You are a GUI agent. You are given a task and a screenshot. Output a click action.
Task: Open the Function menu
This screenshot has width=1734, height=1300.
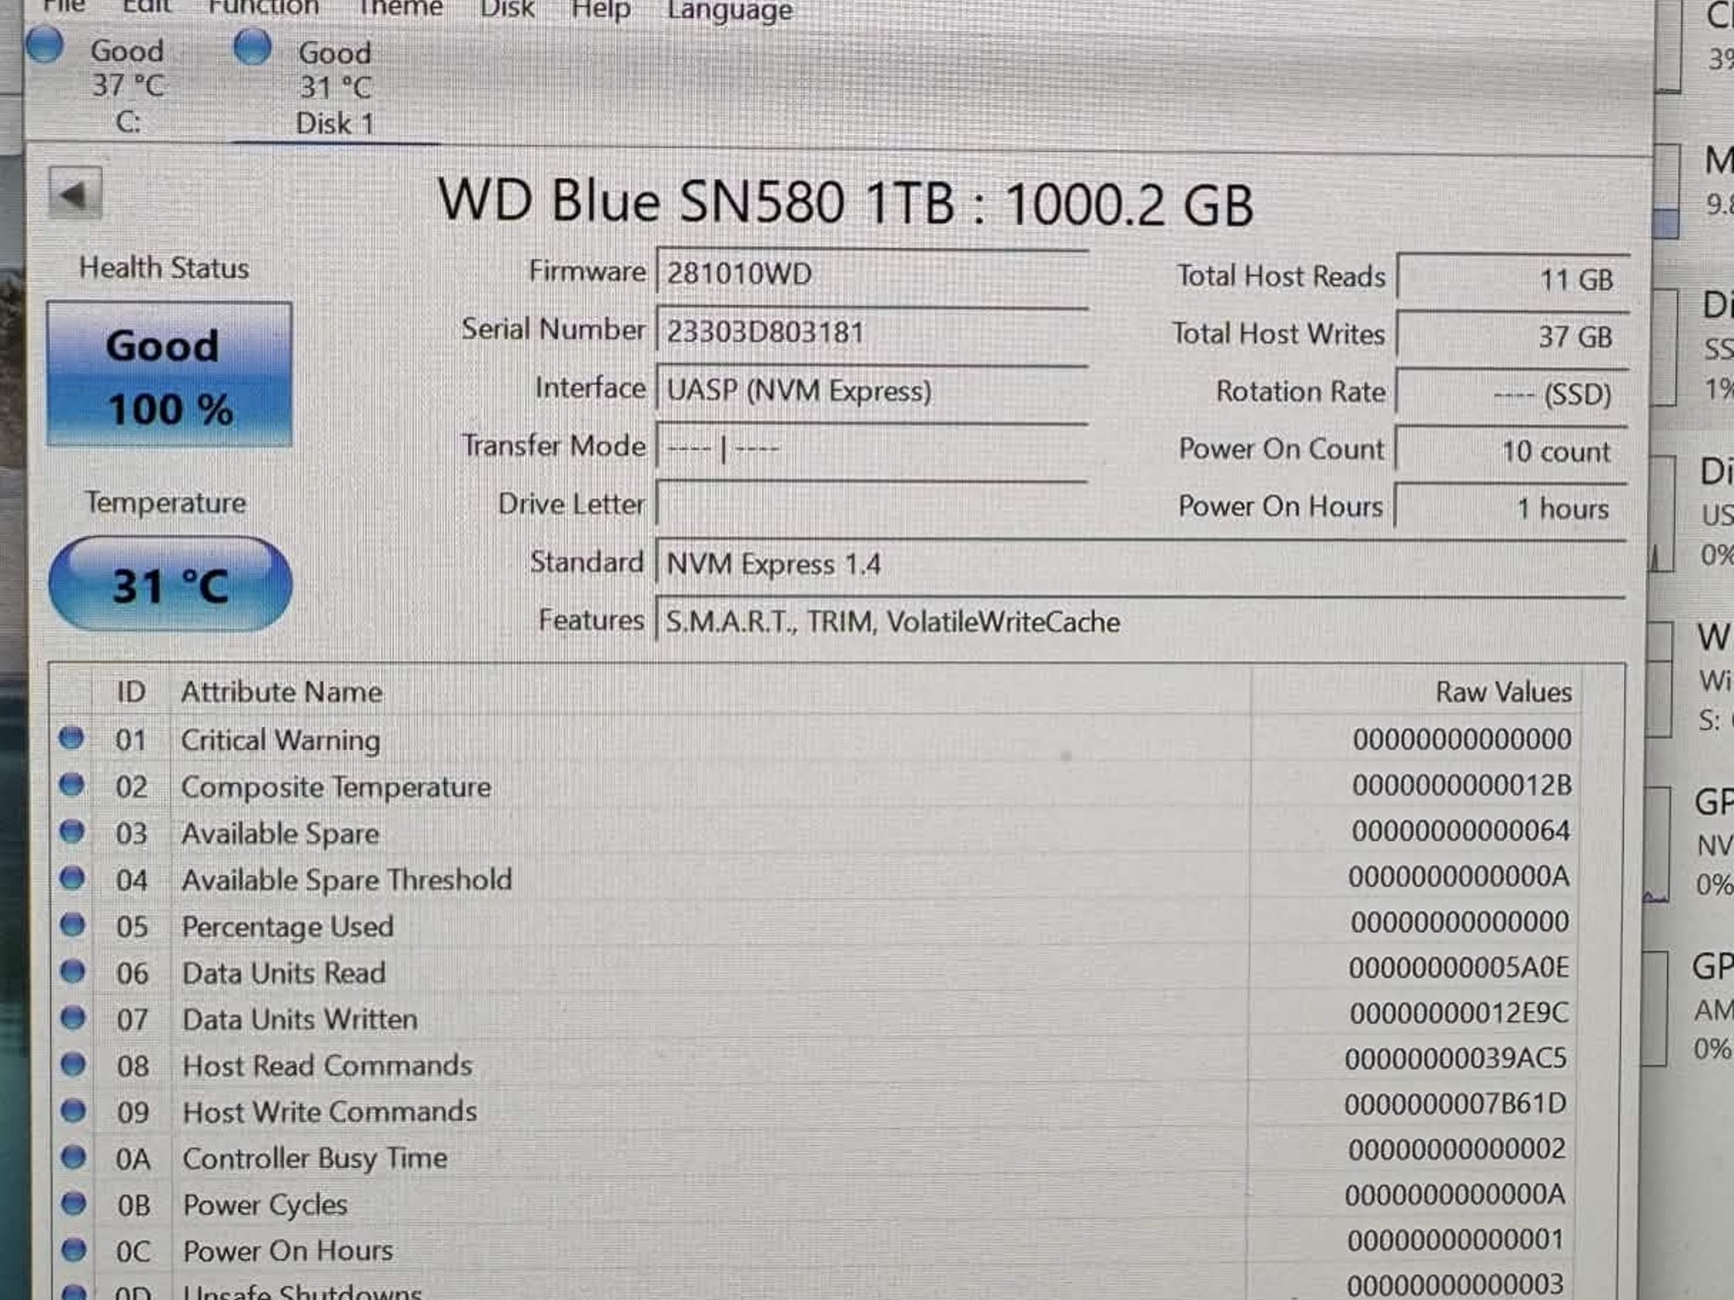coord(263,7)
